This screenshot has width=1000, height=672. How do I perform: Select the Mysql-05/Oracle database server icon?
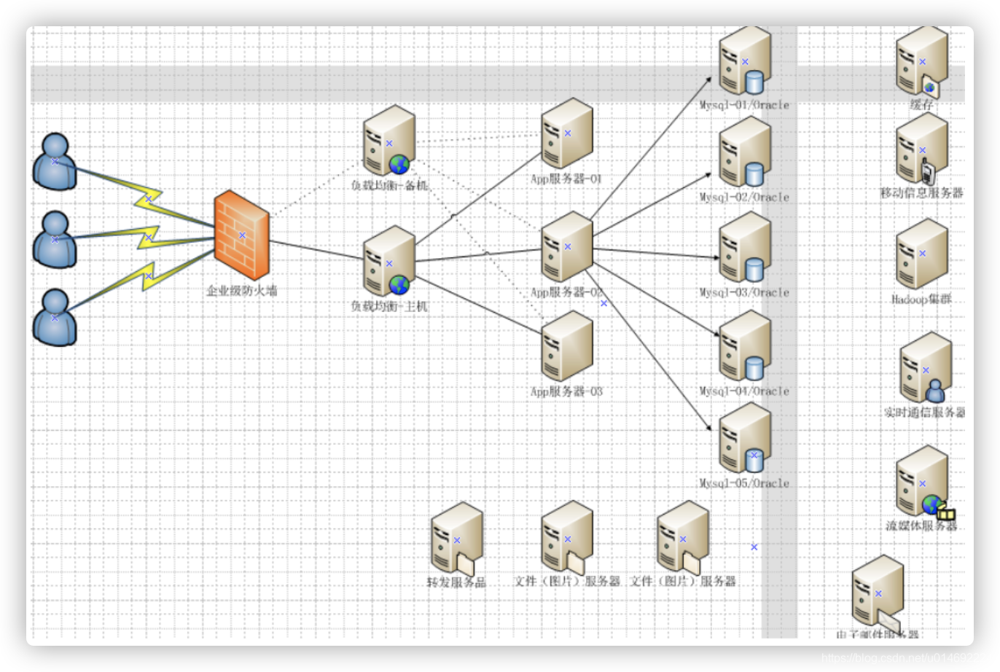click(x=745, y=438)
